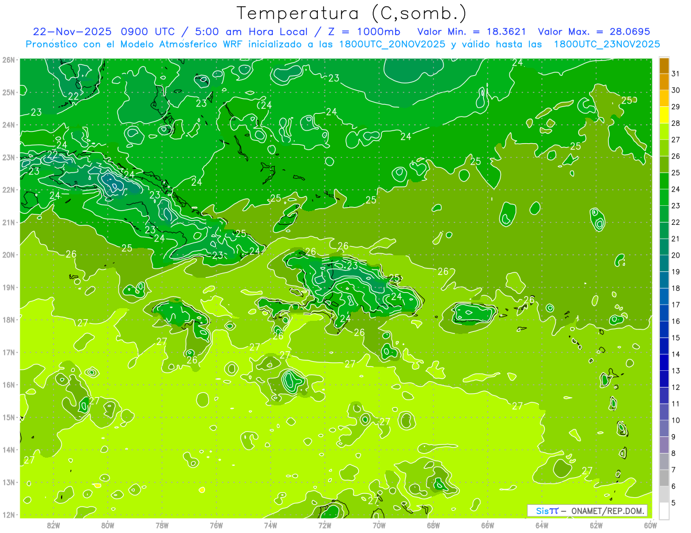Click the colorbar scale label 20

(x=676, y=255)
